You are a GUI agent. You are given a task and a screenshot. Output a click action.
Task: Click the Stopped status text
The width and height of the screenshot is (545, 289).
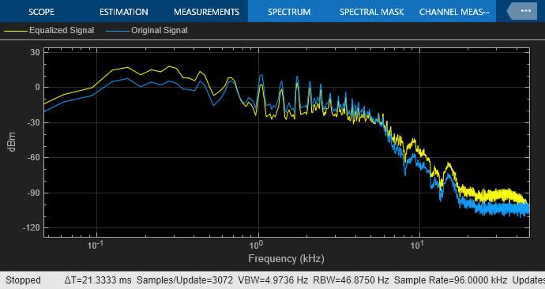(23, 280)
